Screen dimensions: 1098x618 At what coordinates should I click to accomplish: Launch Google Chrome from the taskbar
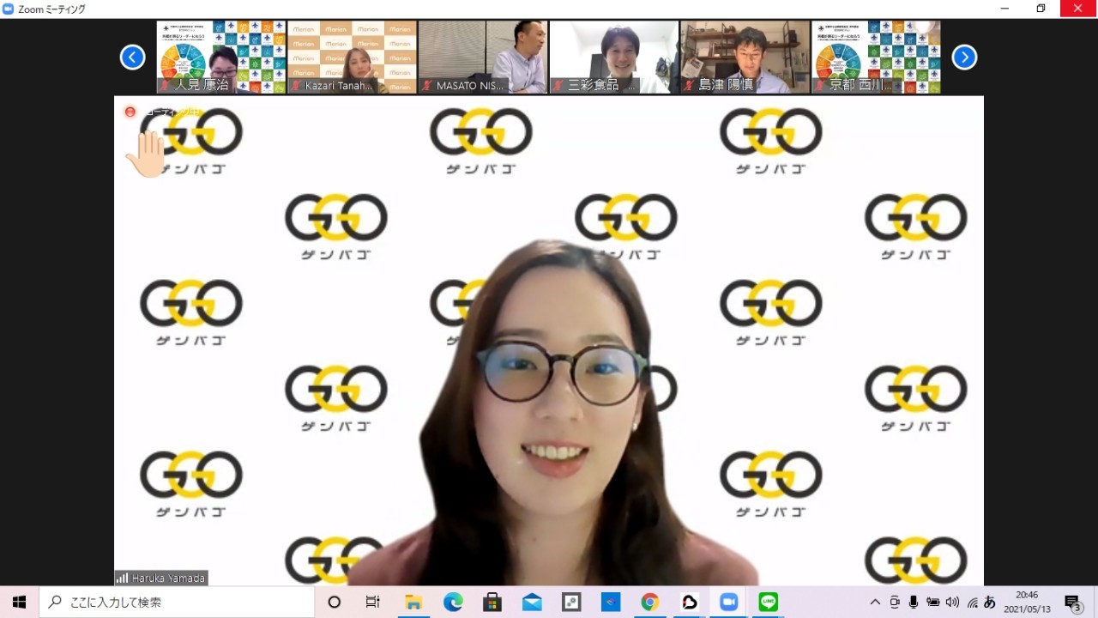(649, 603)
